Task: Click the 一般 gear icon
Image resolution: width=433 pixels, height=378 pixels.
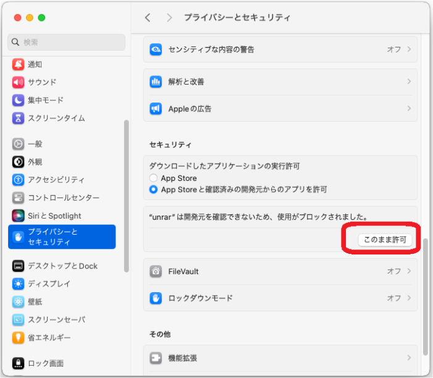Action: point(19,144)
